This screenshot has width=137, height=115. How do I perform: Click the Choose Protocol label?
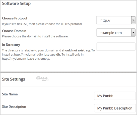(x=15, y=18)
